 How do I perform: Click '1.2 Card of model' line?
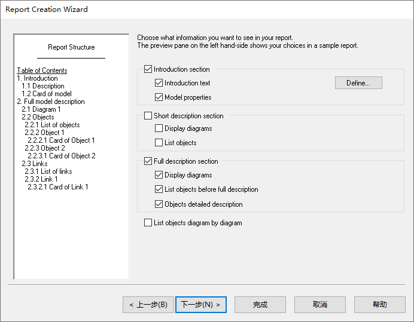coord(47,94)
